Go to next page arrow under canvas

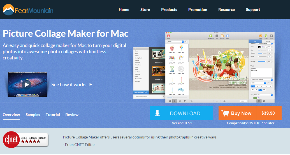[x=221, y=101]
